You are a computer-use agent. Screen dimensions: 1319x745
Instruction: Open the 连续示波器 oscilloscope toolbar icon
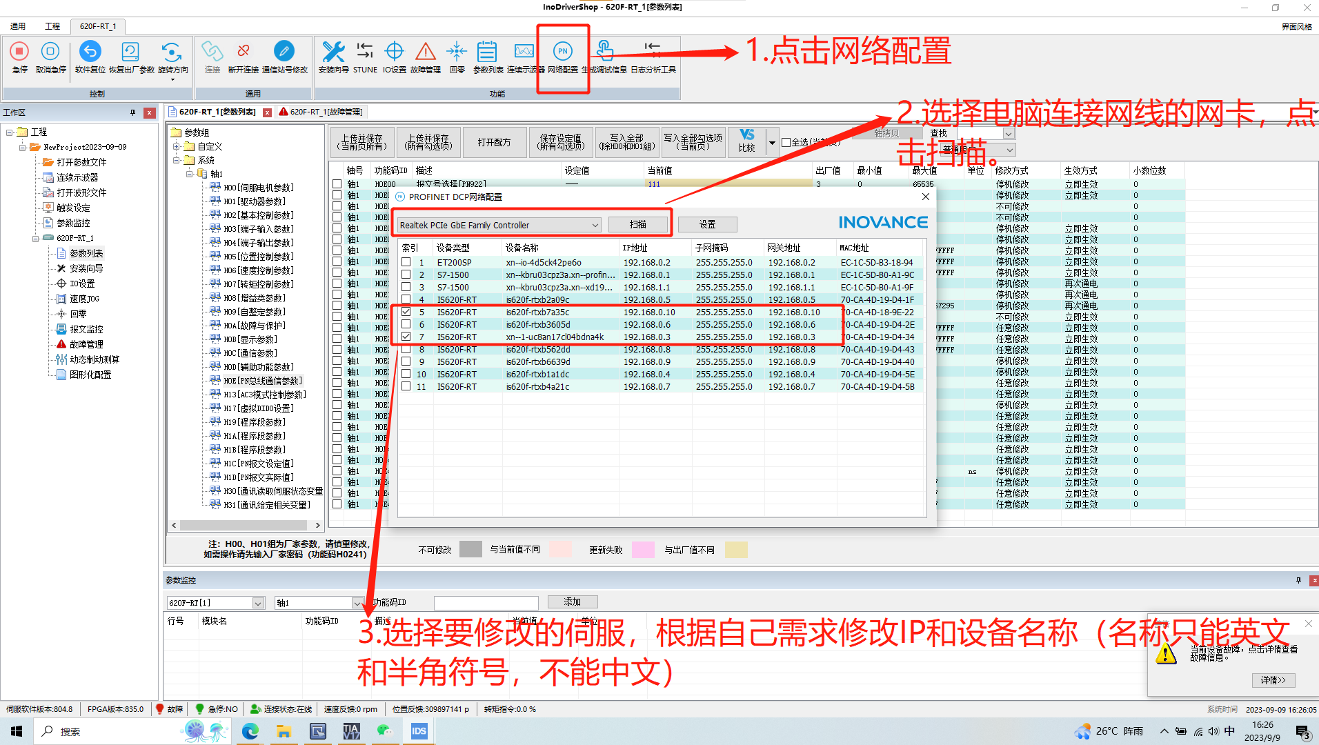(x=524, y=52)
